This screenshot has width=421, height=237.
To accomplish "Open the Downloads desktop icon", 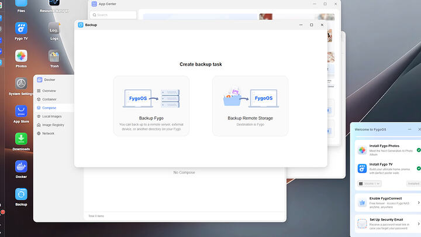I will tap(21, 139).
